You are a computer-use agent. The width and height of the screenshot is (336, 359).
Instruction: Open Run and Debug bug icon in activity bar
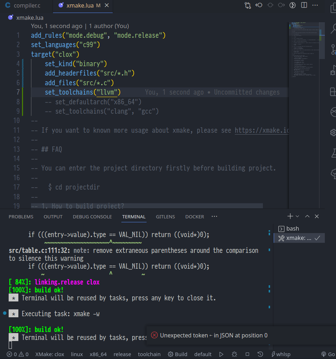click(333, 71)
